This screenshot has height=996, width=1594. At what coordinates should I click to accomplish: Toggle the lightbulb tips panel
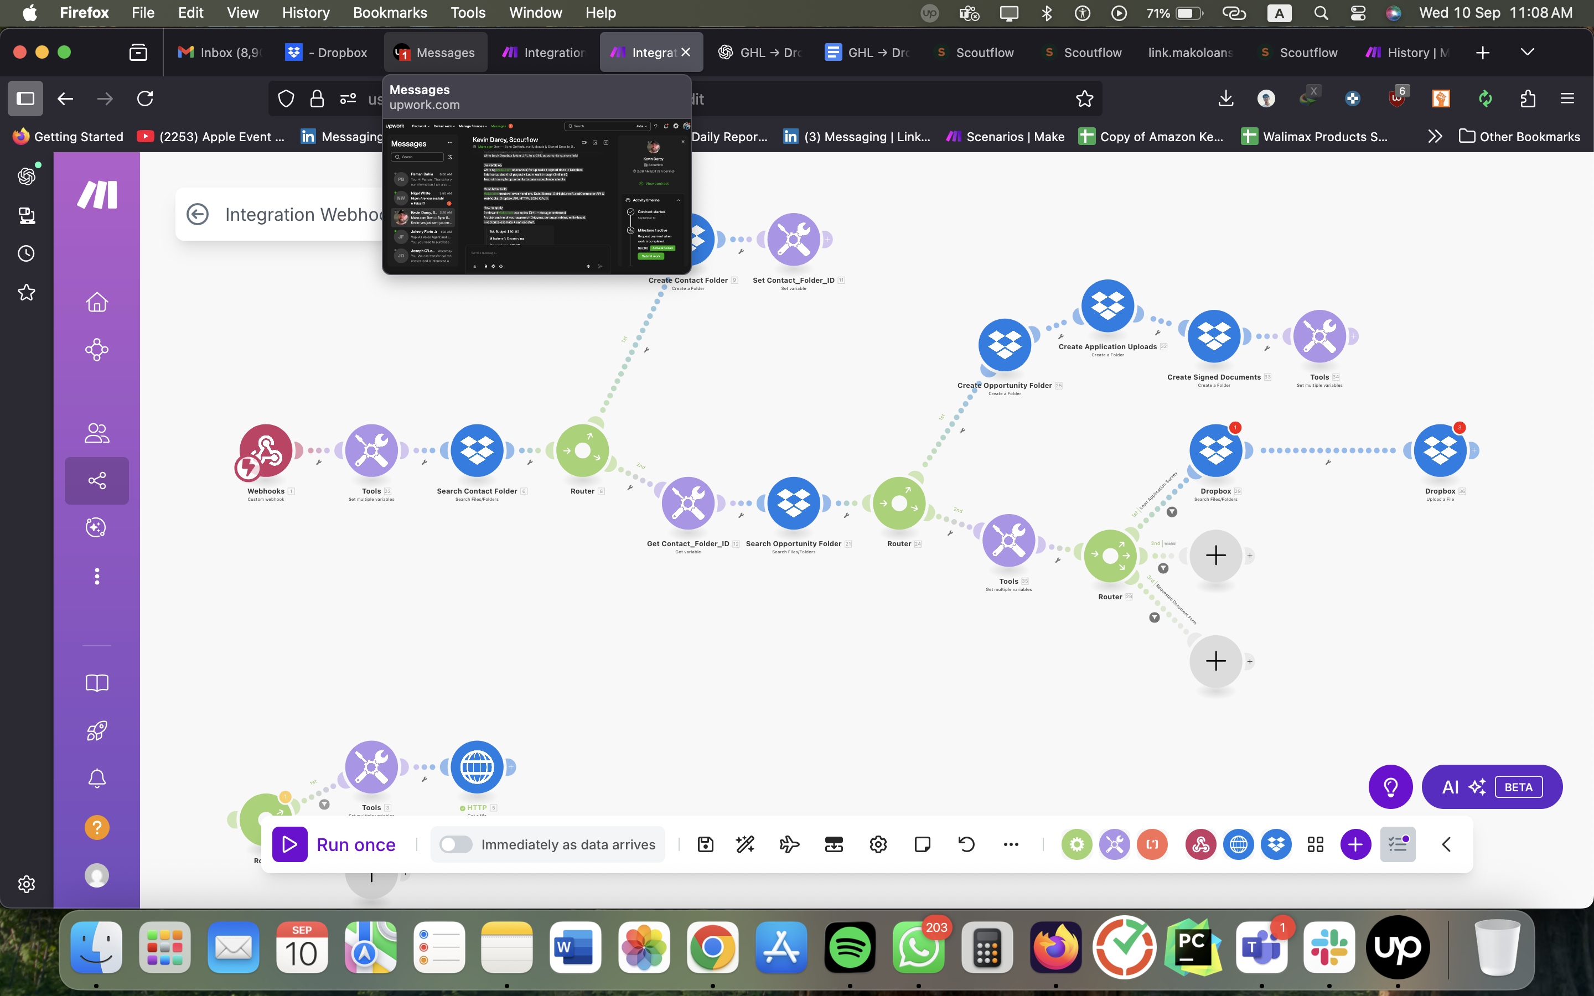[x=1390, y=786]
